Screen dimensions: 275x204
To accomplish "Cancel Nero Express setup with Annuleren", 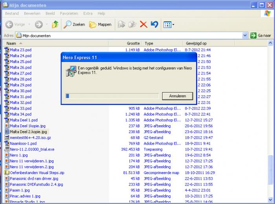I will pyautogui.click(x=178, y=96).
